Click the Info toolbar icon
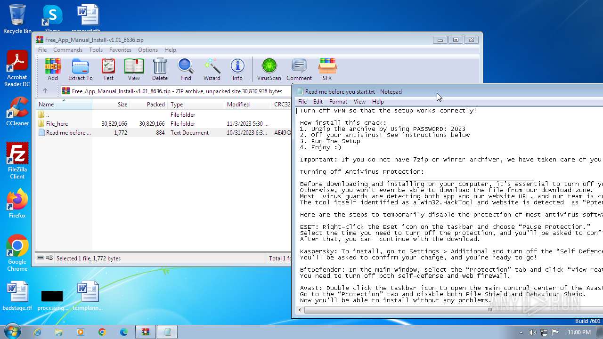603x339 pixels. [237, 69]
